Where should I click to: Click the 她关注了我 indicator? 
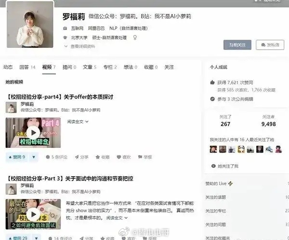[225, 166]
